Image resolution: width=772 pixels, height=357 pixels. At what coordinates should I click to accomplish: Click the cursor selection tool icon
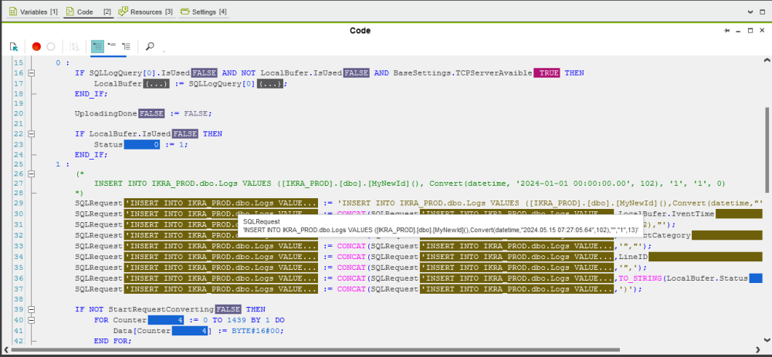tap(14, 46)
